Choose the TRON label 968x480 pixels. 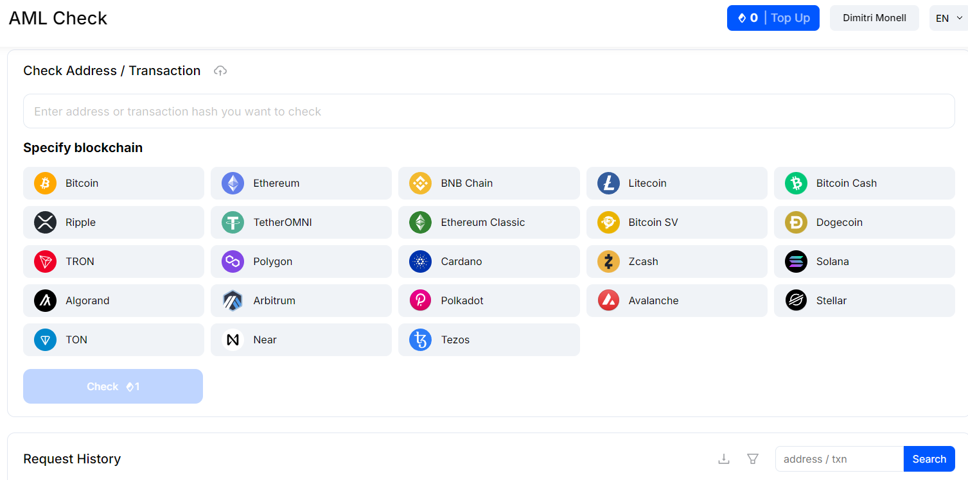tap(80, 262)
